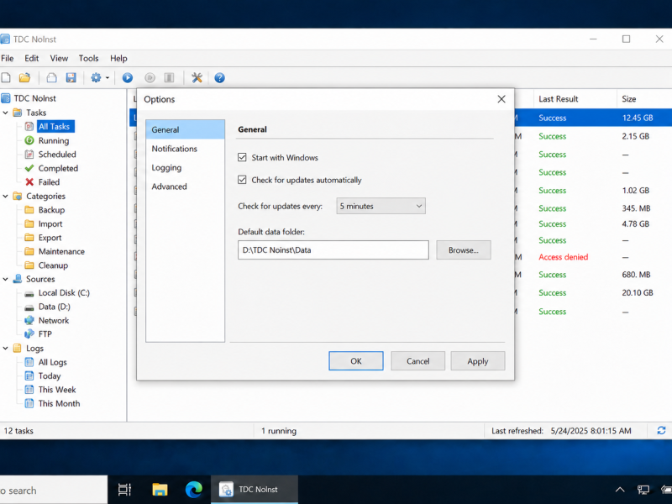
Task: Select Data (D:) source
Action: 54,307
